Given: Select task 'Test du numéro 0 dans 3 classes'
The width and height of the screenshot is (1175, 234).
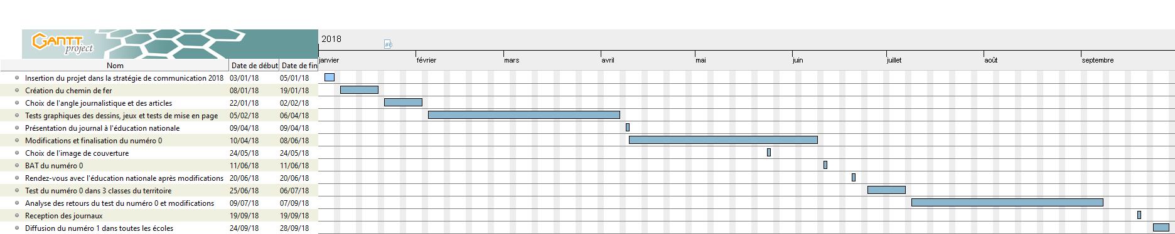Looking at the screenshot, I should tap(98, 191).
